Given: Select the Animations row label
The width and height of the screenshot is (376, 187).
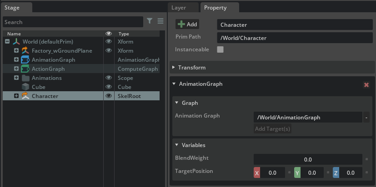Looking at the screenshot, I should (x=46, y=78).
